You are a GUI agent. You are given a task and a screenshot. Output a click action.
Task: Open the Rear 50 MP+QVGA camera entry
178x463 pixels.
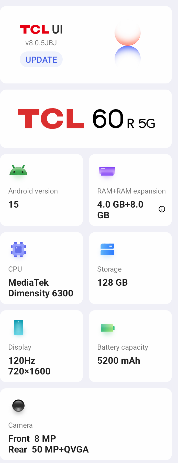click(x=49, y=449)
